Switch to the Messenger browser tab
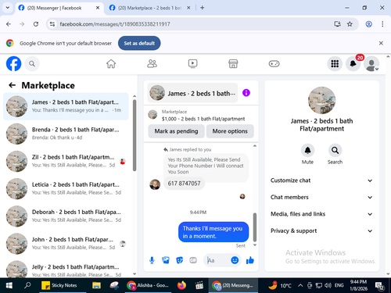This screenshot has width=391, height=293. pos(59,8)
